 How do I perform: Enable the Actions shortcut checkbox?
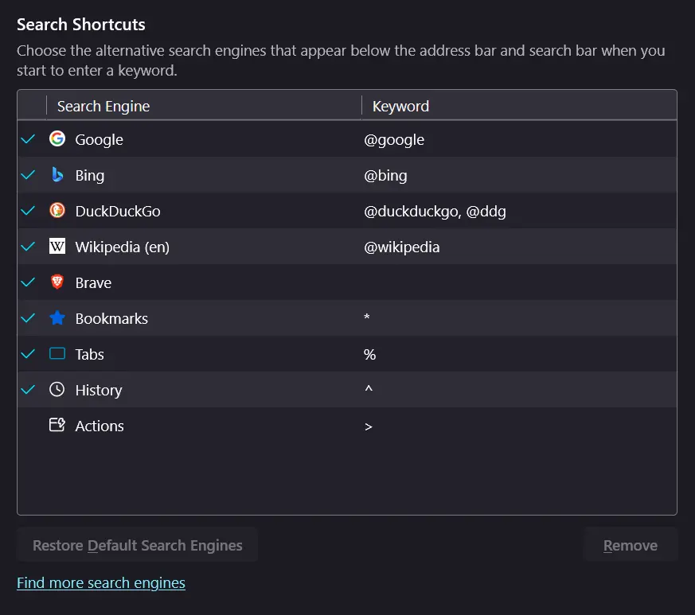(28, 426)
